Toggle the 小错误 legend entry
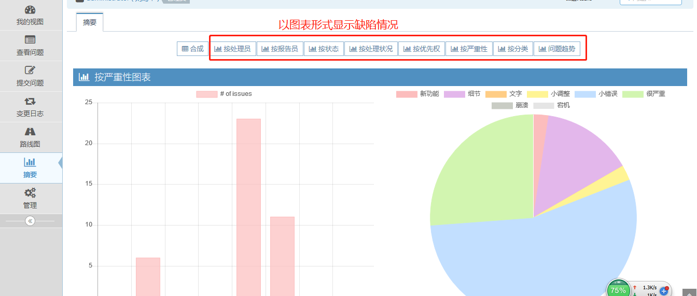697x296 pixels. 596,94
